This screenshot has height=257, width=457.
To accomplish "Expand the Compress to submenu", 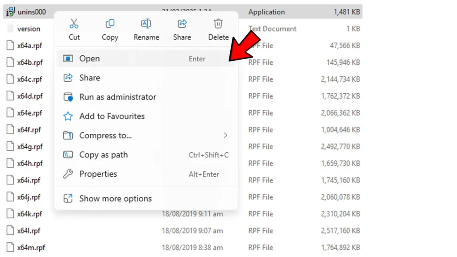I will point(106,136).
